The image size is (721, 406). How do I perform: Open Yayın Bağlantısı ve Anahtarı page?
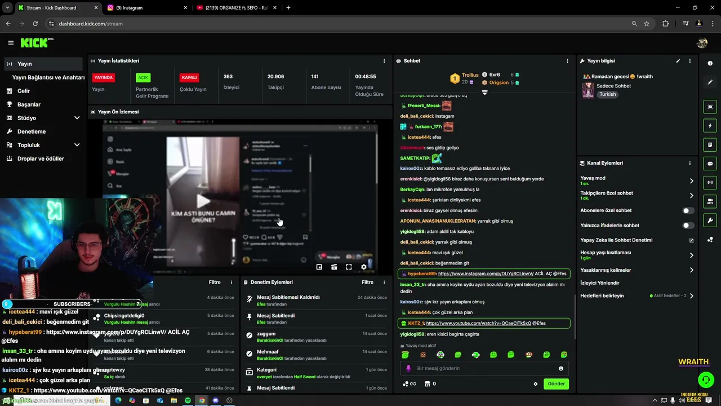48,77
